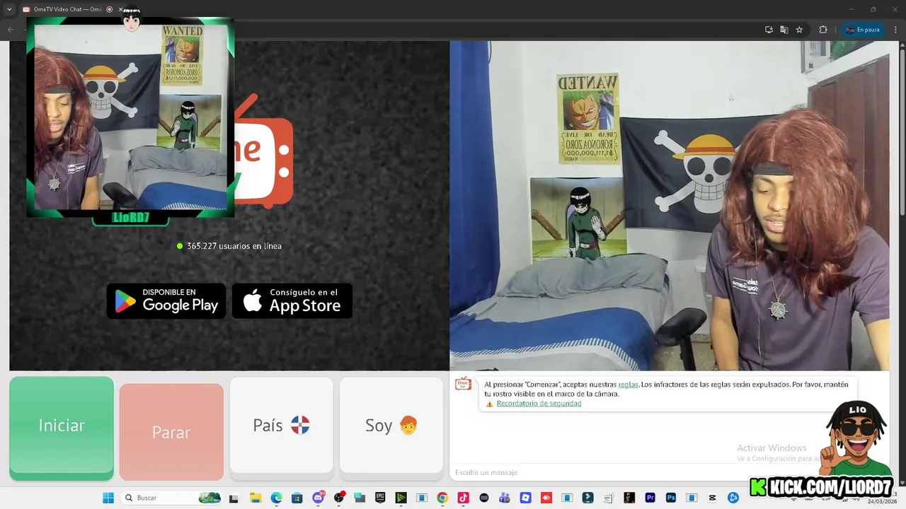This screenshot has height=509, width=906.
Task: Click the En pausa profile button
Action: 863,30
